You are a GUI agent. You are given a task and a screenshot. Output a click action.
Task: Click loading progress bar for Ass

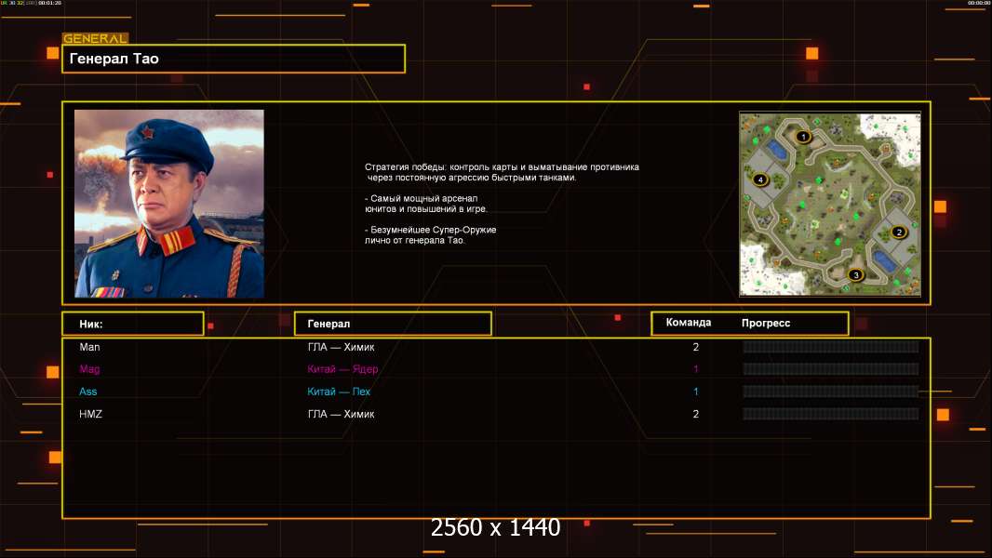coord(831,392)
